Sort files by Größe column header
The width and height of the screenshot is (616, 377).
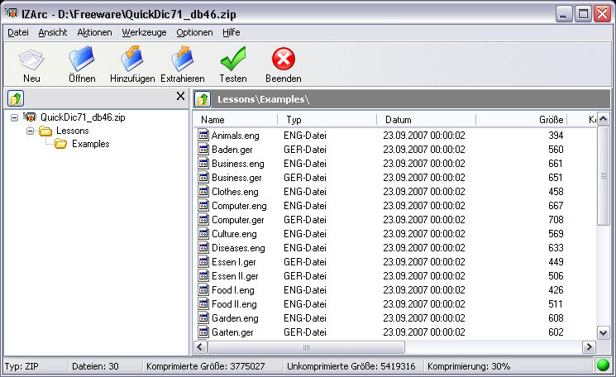point(521,120)
